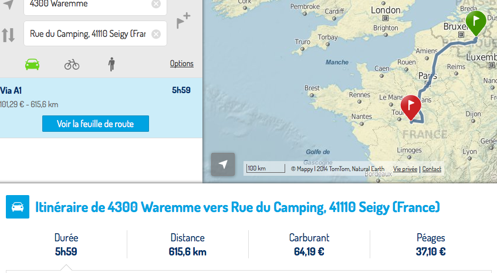The width and height of the screenshot is (497, 273).
Task: Clear the Rue du Camping destination field
Action: tap(155, 34)
